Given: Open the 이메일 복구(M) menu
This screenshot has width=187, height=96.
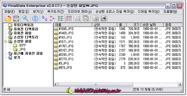Looking at the screenshot, I should click(149, 12).
